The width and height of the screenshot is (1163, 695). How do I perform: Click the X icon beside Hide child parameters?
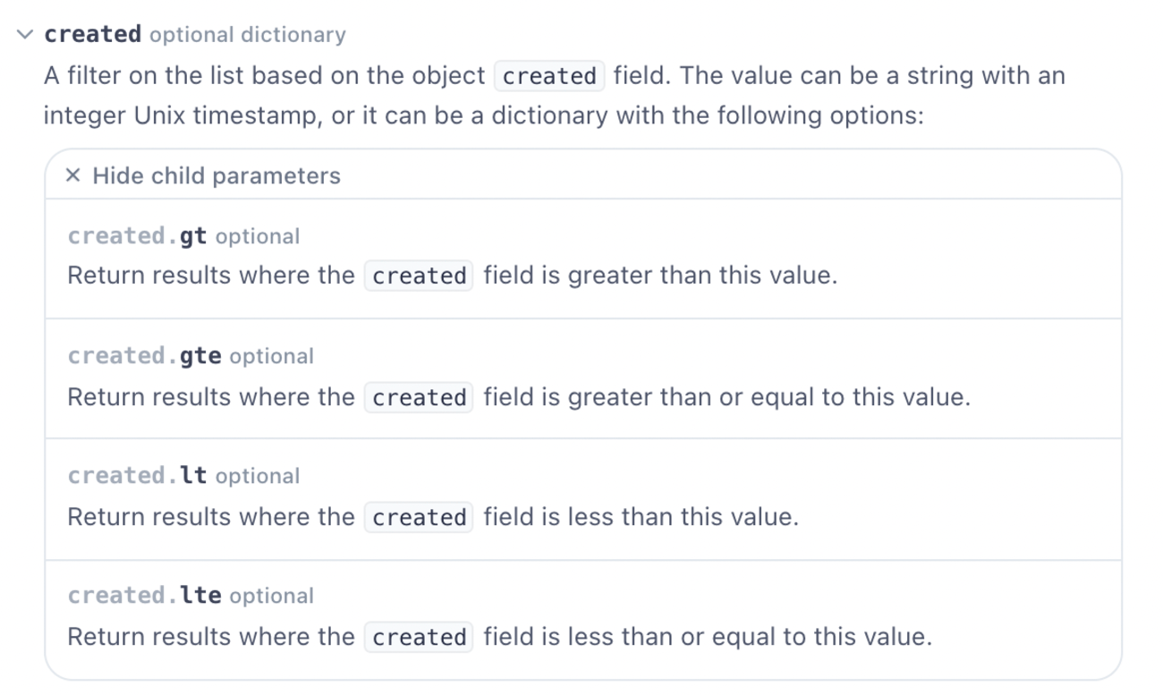click(x=73, y=175)
